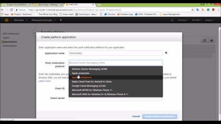Open the Apps bookmark shortcut
221x124 pixels.
[x=5, y=14]
